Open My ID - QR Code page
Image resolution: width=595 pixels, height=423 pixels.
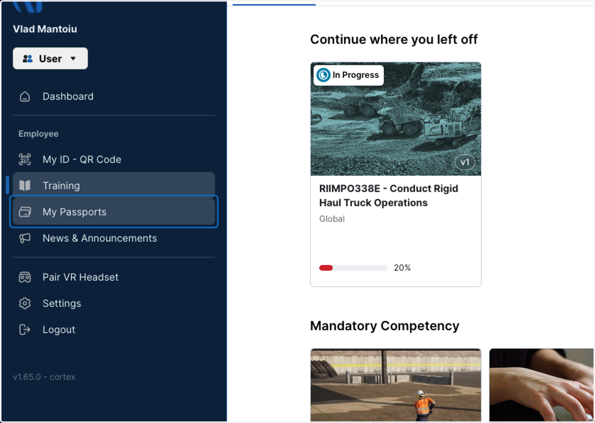114,159
